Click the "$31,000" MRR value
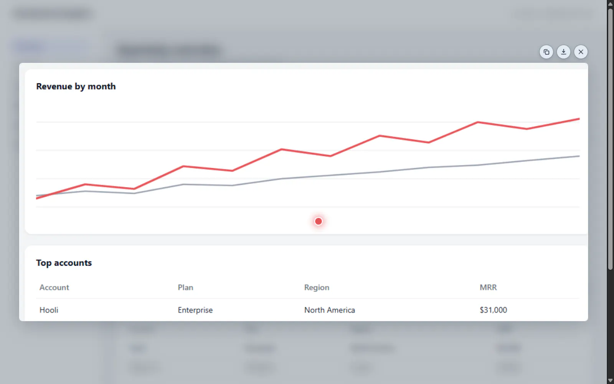Screen dimensions: 614x384 493,310
